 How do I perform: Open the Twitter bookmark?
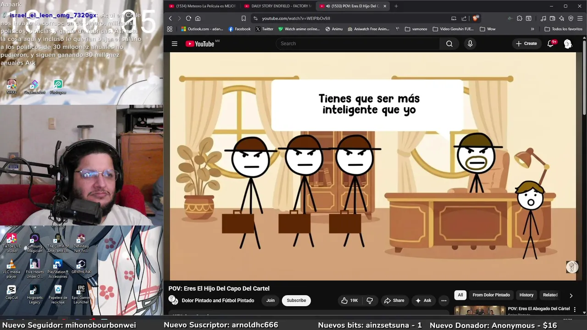point(265,29)
